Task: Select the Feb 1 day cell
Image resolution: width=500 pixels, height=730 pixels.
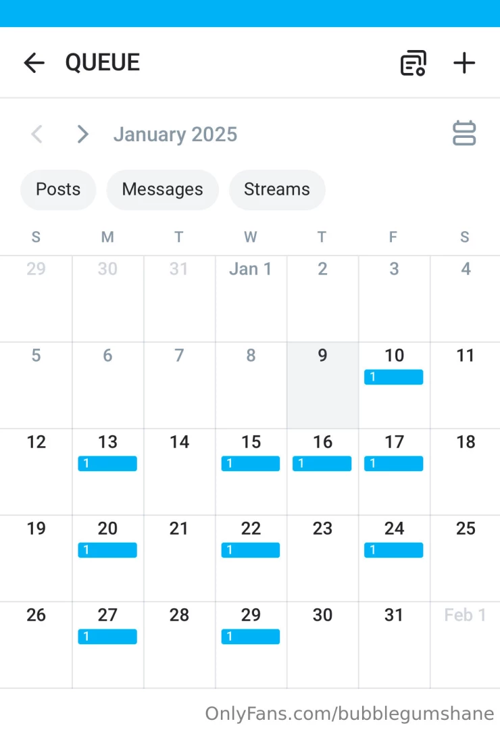Action: pos(465,645)
